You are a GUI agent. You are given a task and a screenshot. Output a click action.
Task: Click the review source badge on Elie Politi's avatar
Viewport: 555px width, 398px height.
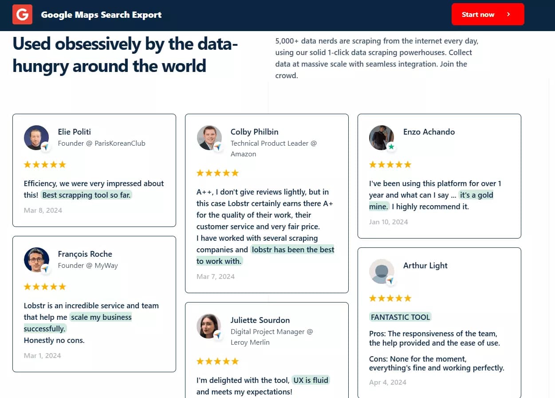tap(45, 147)
